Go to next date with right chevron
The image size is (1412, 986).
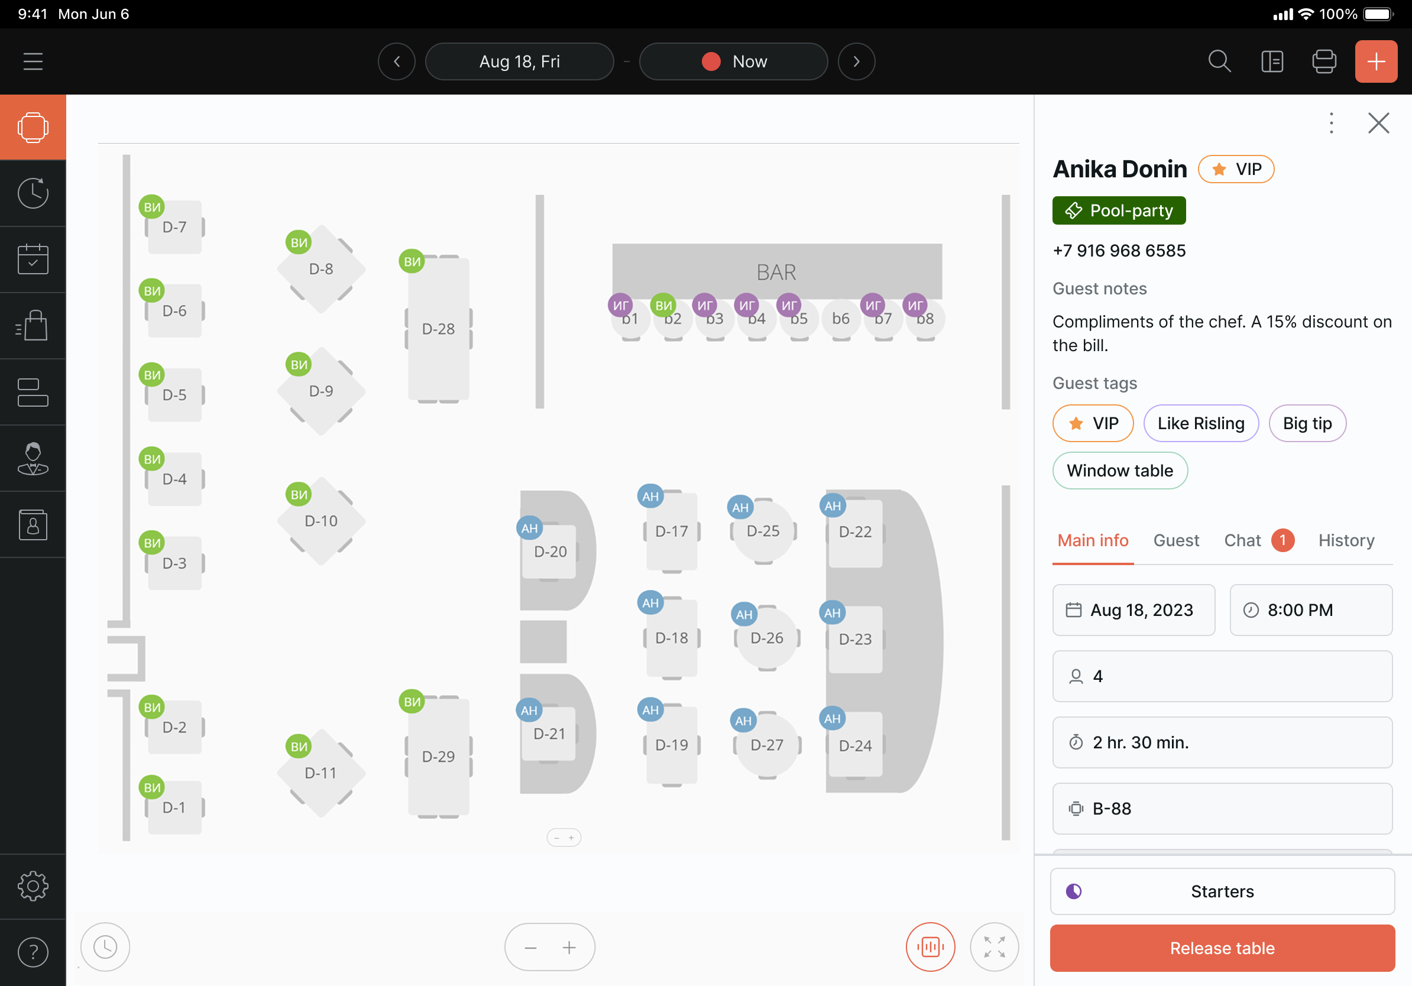pyautogui.click(x=856, y=61)
